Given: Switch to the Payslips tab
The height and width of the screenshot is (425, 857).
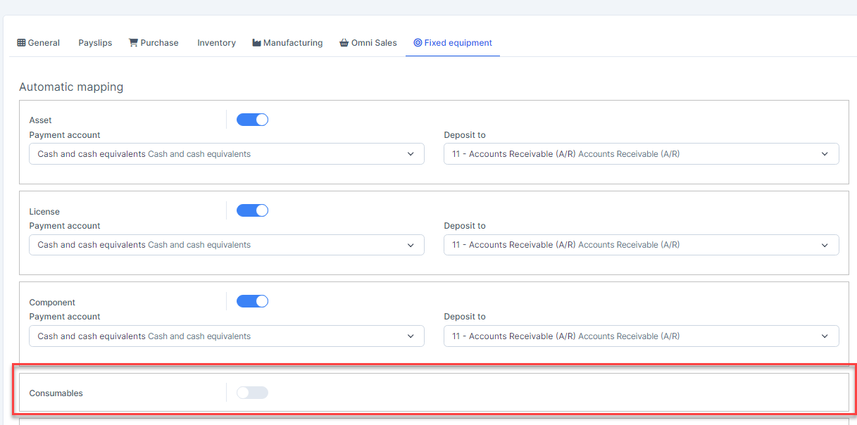Looking at the screenshot, I should pos(95,43).
